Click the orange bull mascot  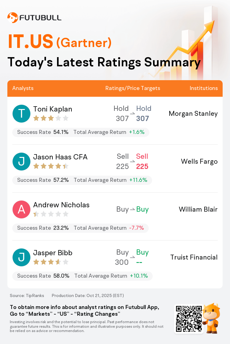click(x=211, y=318)
